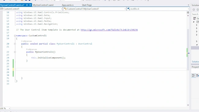The height and width of the screenshot is (112, 199).
Task: Click 'using Windows.UI.Xaml.Data;' line
Action: pos(33,15)
